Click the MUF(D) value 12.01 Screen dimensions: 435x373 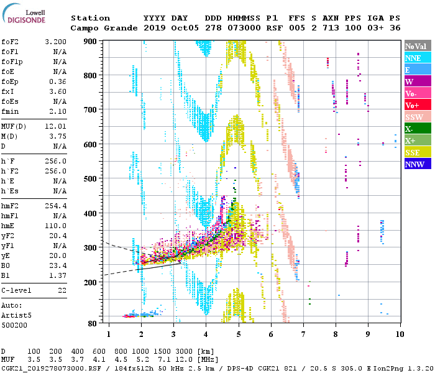56,127
